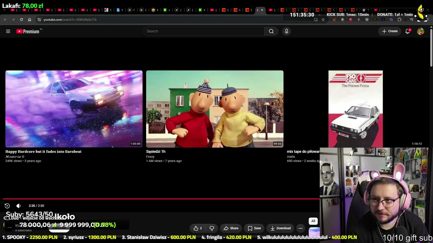Start voice search with microphone icon
Screen dimensions: 433x243
click(x=287, y=31)
